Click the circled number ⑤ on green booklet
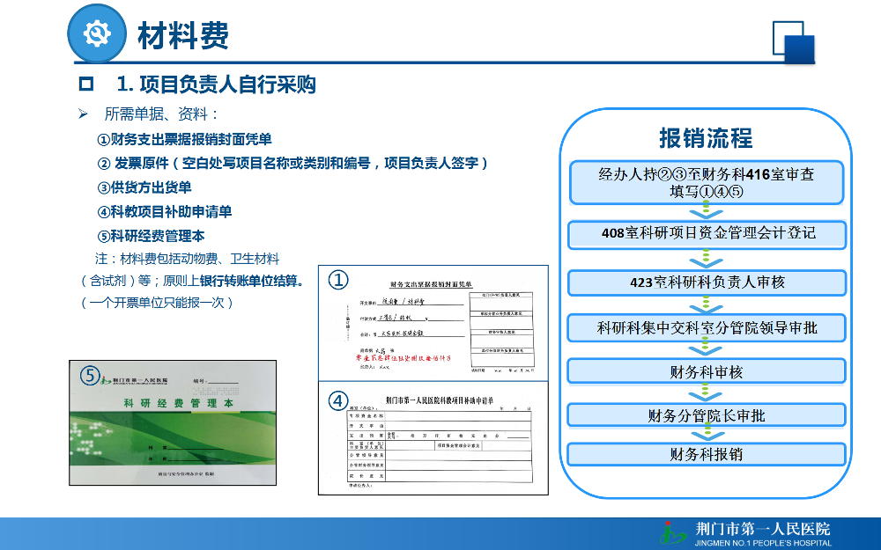This screenshot has height=550, width=881. pyautogui.click(x=90, y=375)
